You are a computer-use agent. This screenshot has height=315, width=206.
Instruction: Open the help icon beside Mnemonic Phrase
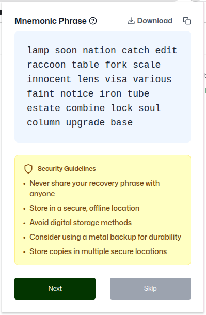pos(93,21)
